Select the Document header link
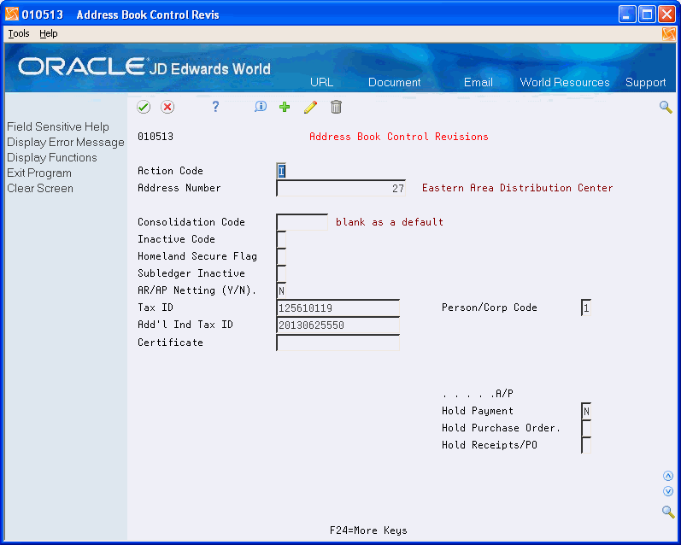Screen dimensions: 681x545 395,82
